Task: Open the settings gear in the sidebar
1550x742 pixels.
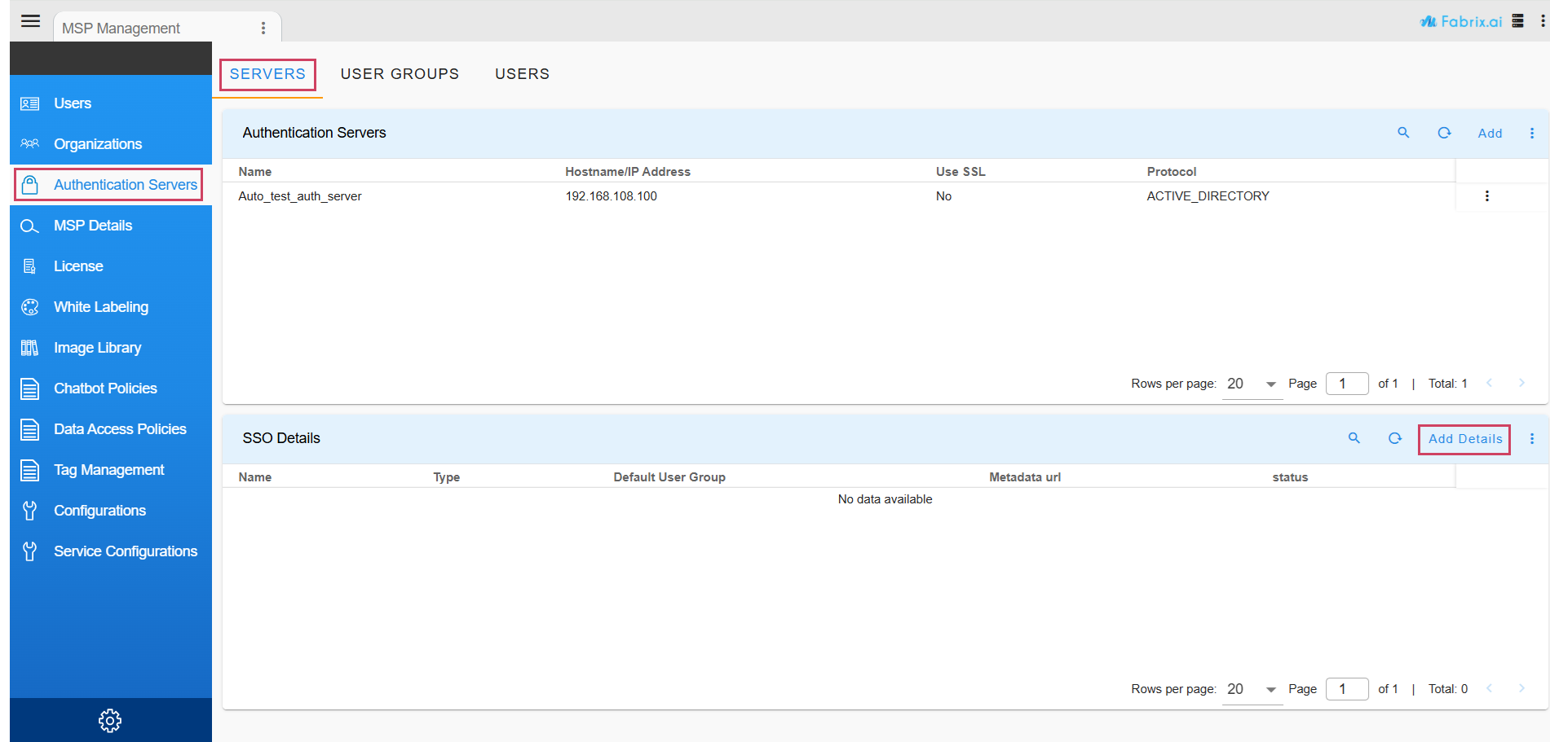Action: point(110,720)
